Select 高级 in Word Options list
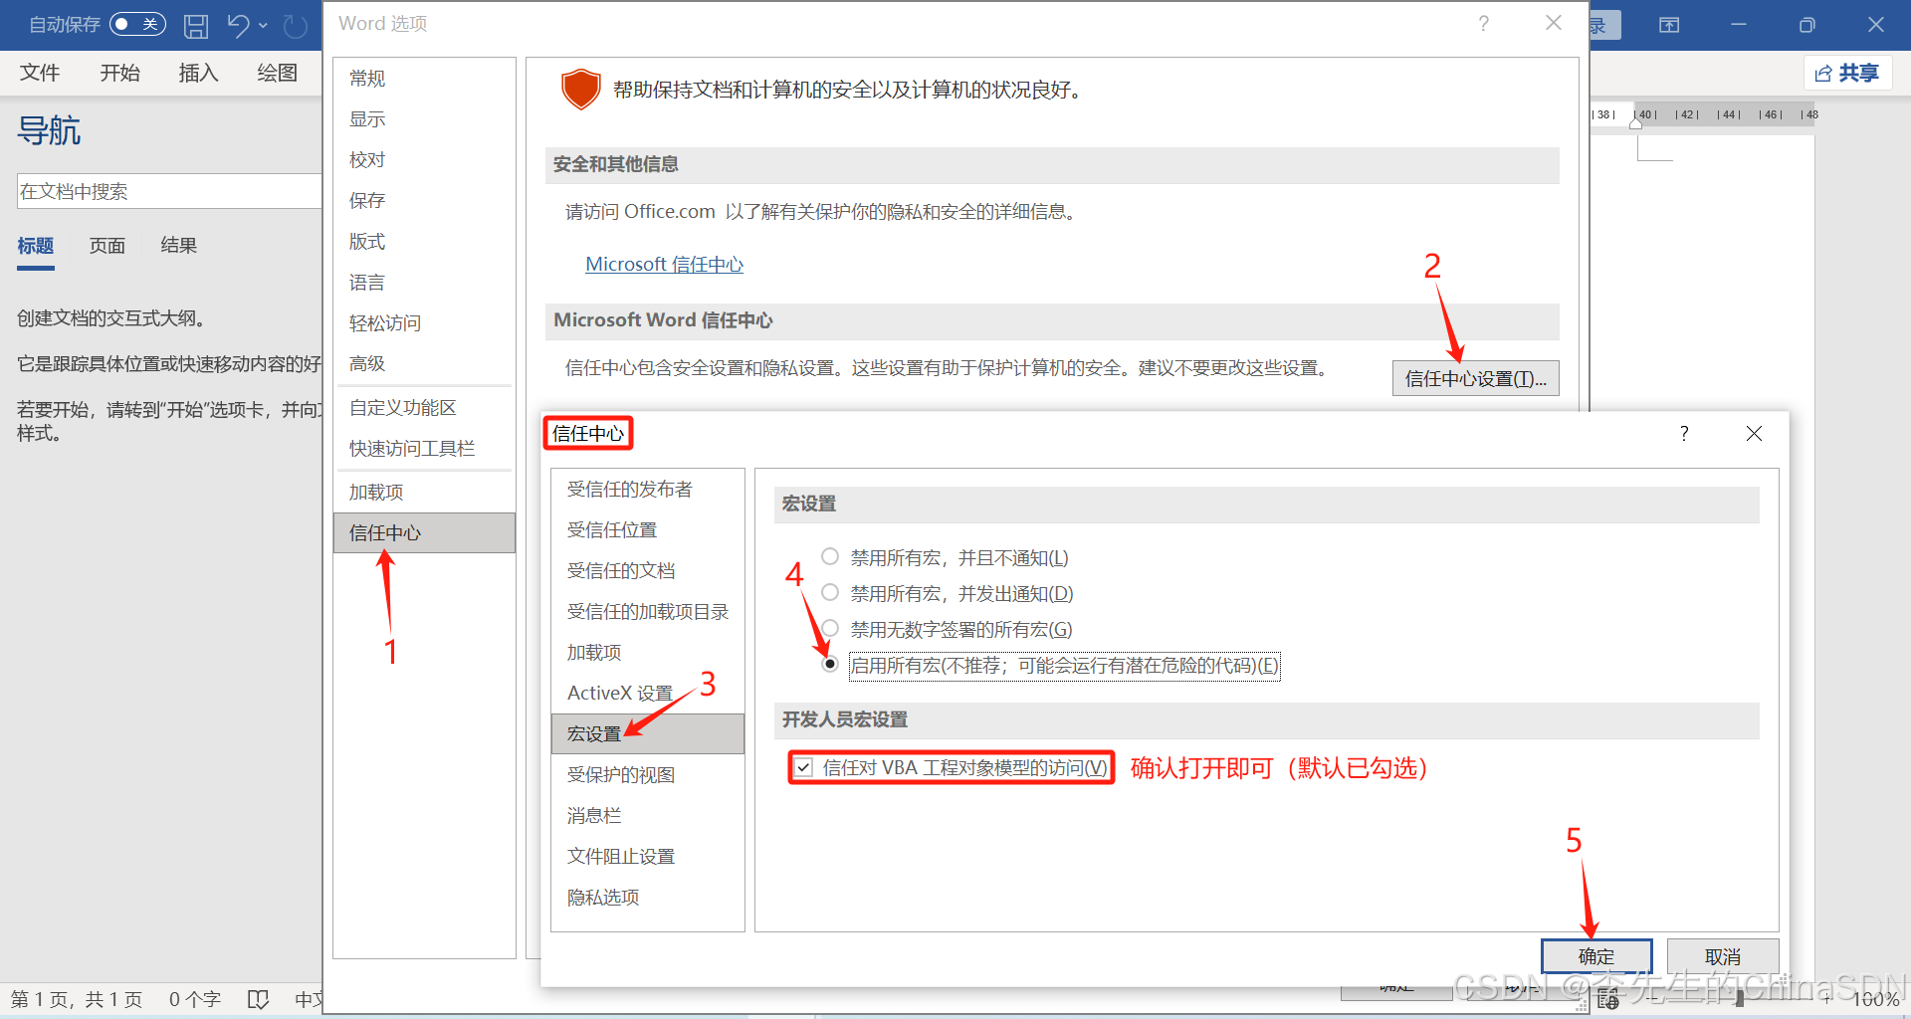Screen dimensions: 1911x1019 (424, 363)
